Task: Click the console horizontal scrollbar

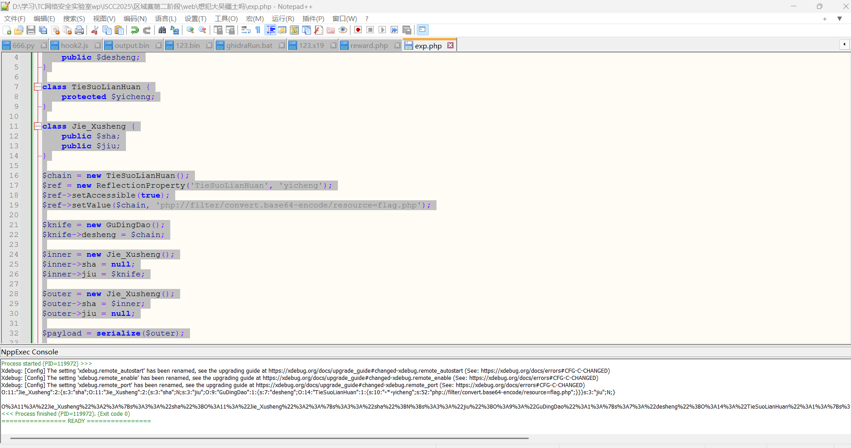Action: coord(269,438)
